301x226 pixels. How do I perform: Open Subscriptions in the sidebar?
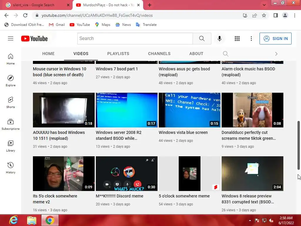[11, 124]
